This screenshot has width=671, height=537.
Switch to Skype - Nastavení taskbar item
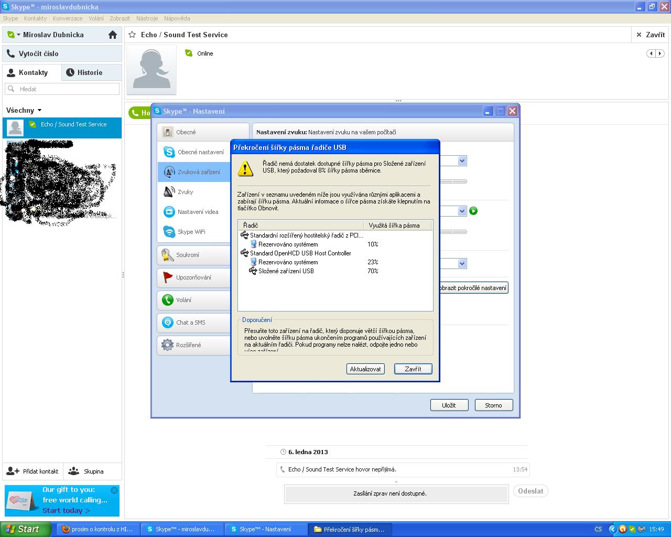[266, 529]
